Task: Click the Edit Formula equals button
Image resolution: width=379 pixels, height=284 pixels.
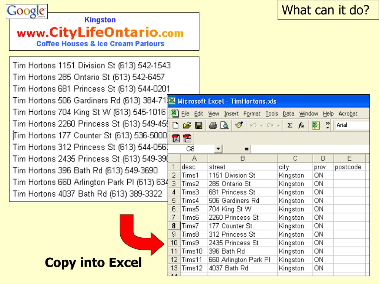Action: 246,149
